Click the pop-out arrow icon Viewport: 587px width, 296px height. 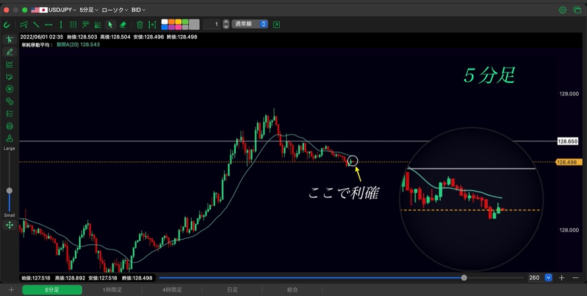pyautogui.click(x=277, y=24)
